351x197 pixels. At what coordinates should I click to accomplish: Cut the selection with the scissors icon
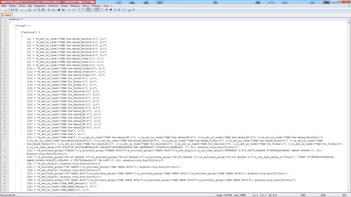click(35, 10)
